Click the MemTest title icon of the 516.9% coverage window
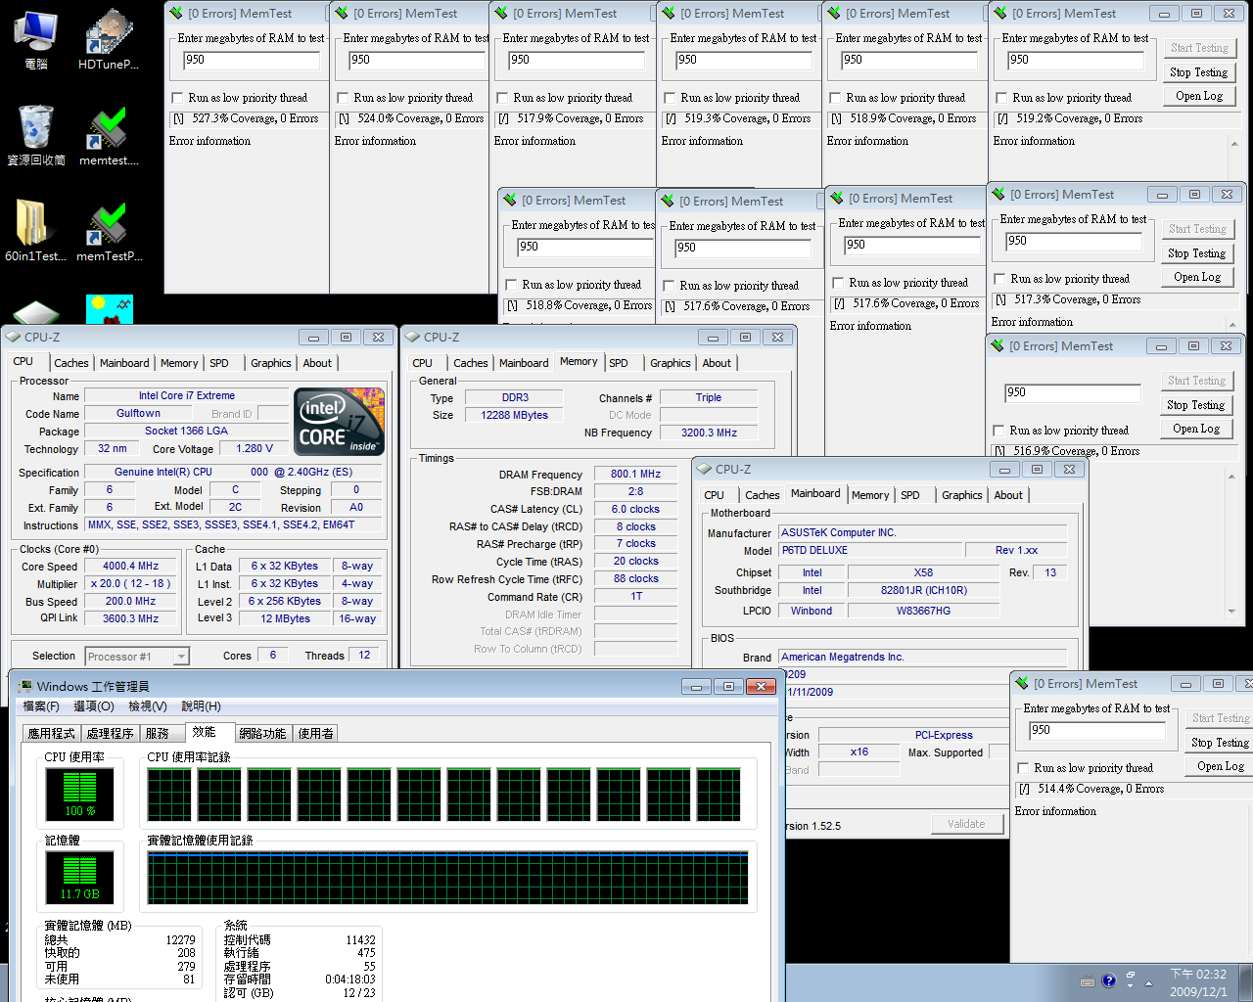Viewport: 1253px width, 1002px height. (998, 345)
